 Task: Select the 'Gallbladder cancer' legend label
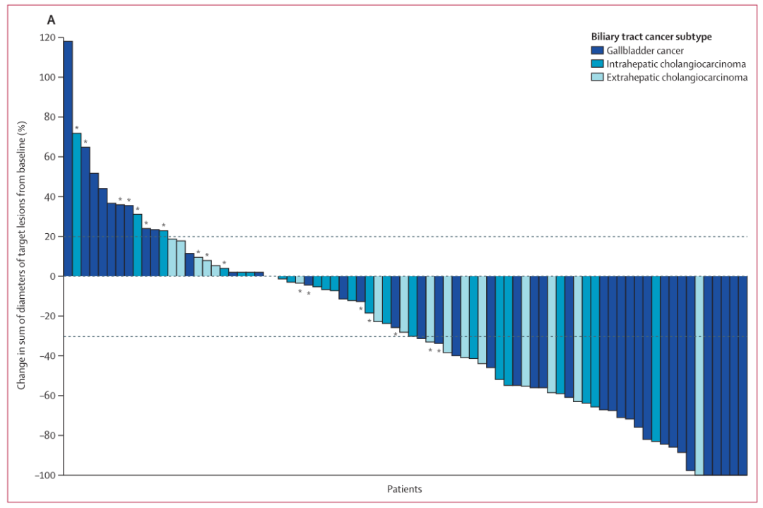(x=645, y=51)
